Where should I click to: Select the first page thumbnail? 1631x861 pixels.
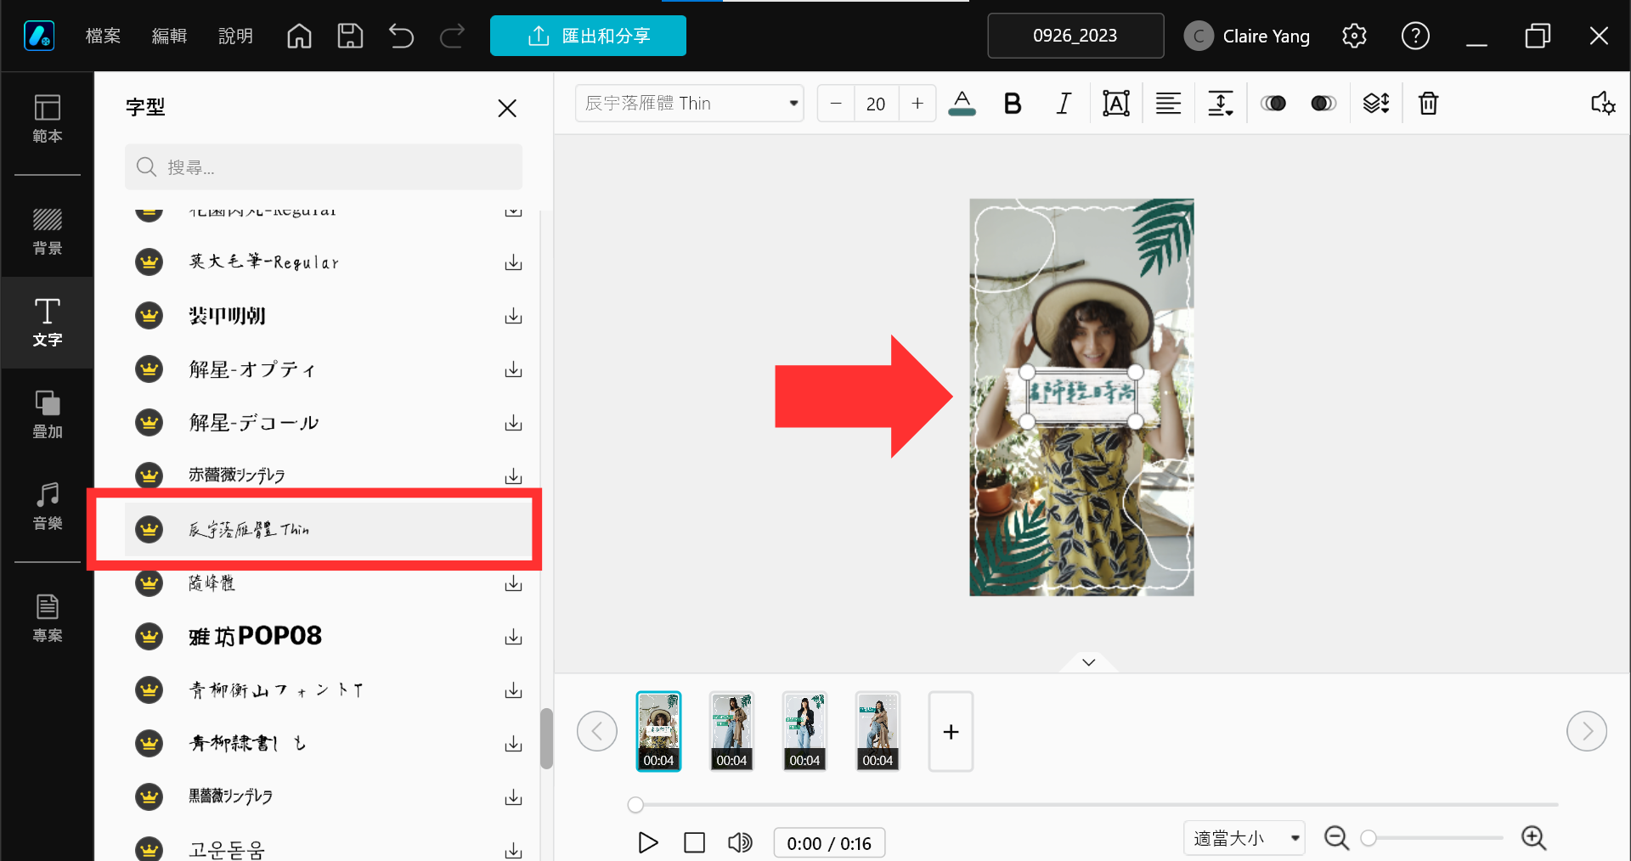[x=658, y=731]
